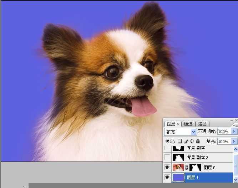Viewport: 238px width, 188px height.
Task: Click the blue thumbnail of 图层 1
Action: 178,177
